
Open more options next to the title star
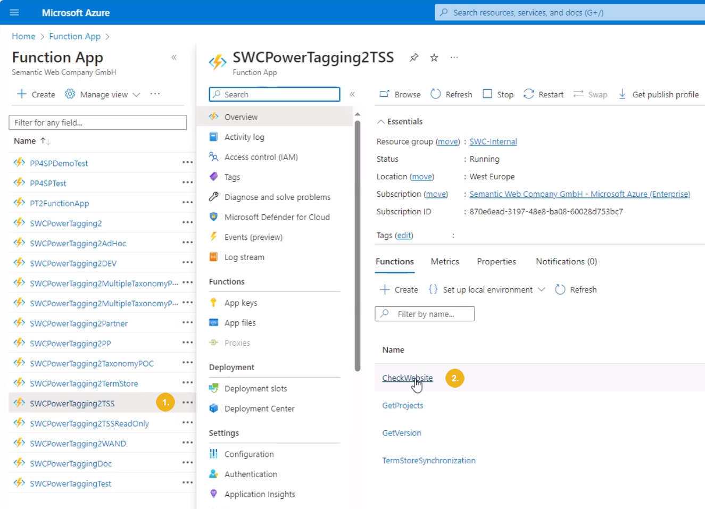(x=454, y=57)
